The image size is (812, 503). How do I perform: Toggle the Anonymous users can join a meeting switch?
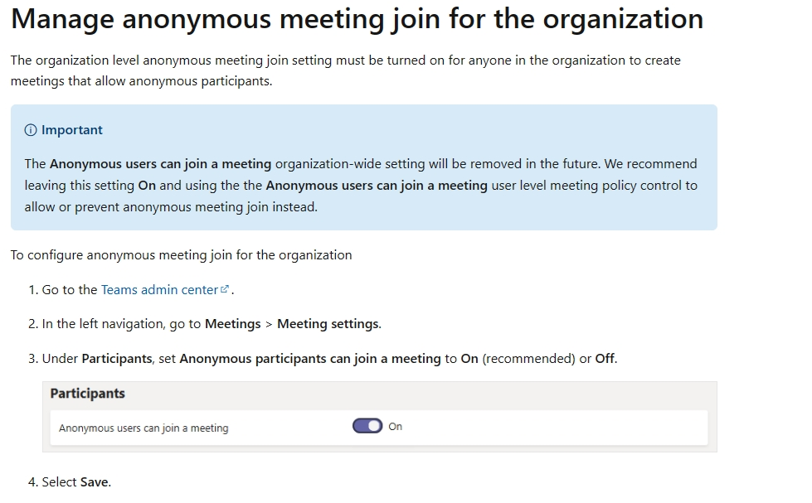pos(367,426)
